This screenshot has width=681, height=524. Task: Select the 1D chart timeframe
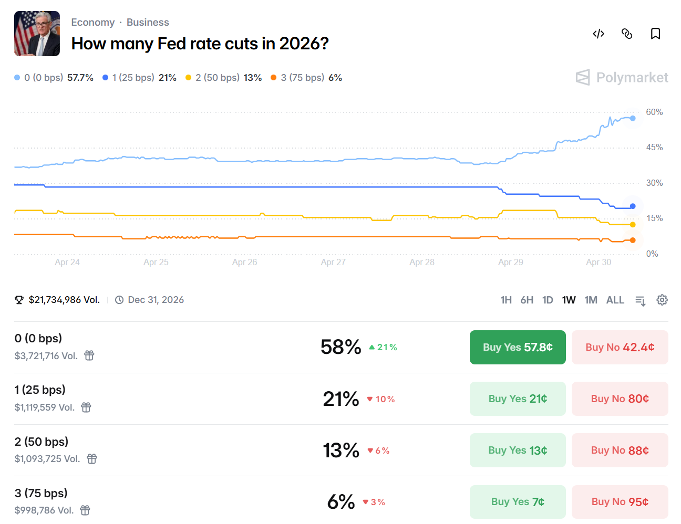[x=548, y=300]
